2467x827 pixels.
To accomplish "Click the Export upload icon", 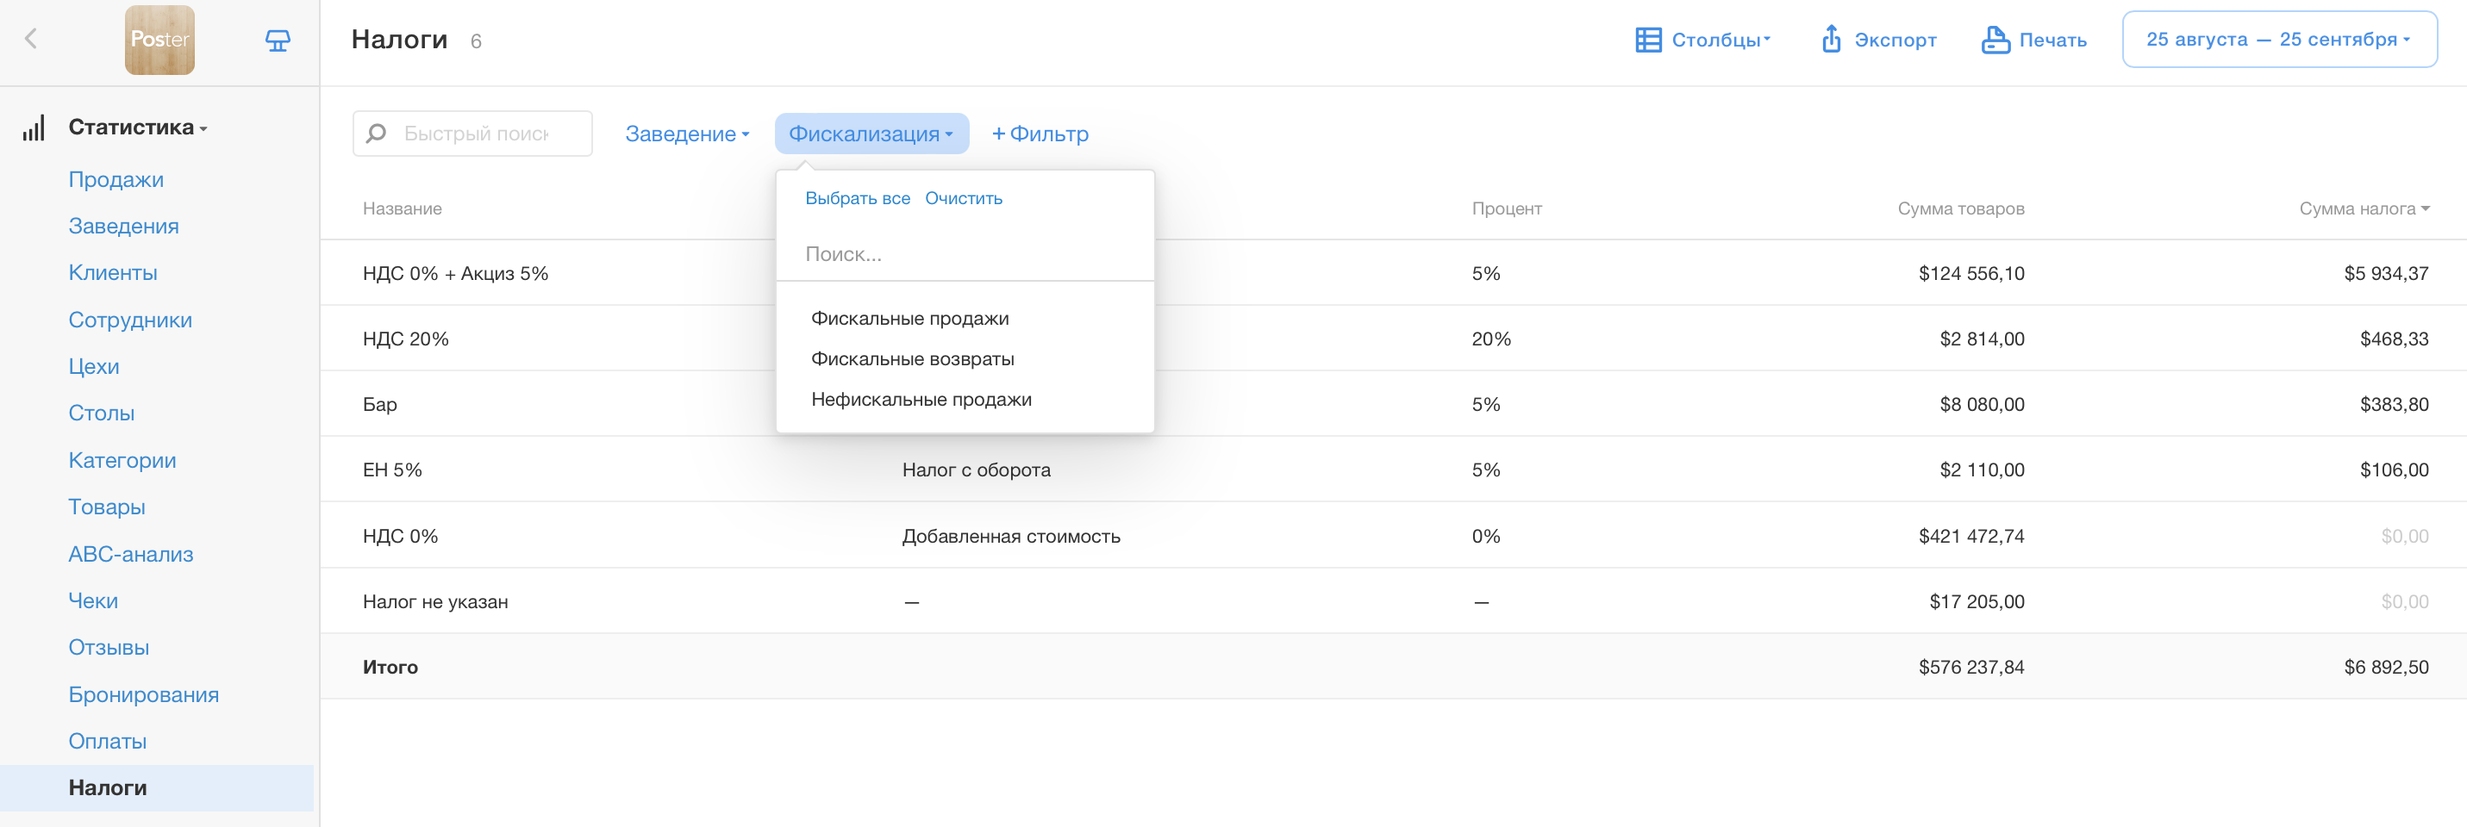I will point(1830,40).
